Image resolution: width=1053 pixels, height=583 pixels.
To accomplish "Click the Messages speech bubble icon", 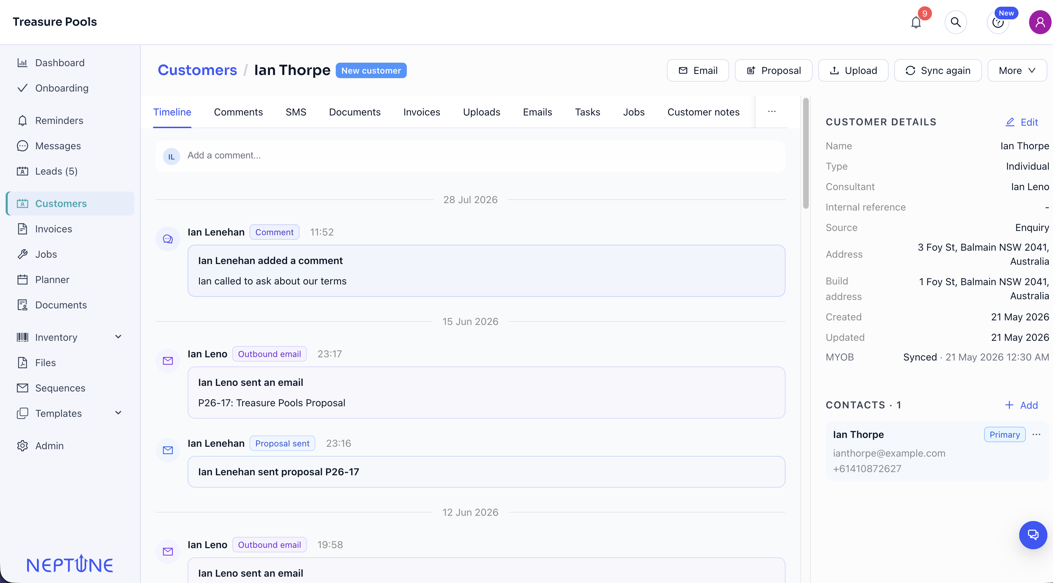I will tap(23, 145).
